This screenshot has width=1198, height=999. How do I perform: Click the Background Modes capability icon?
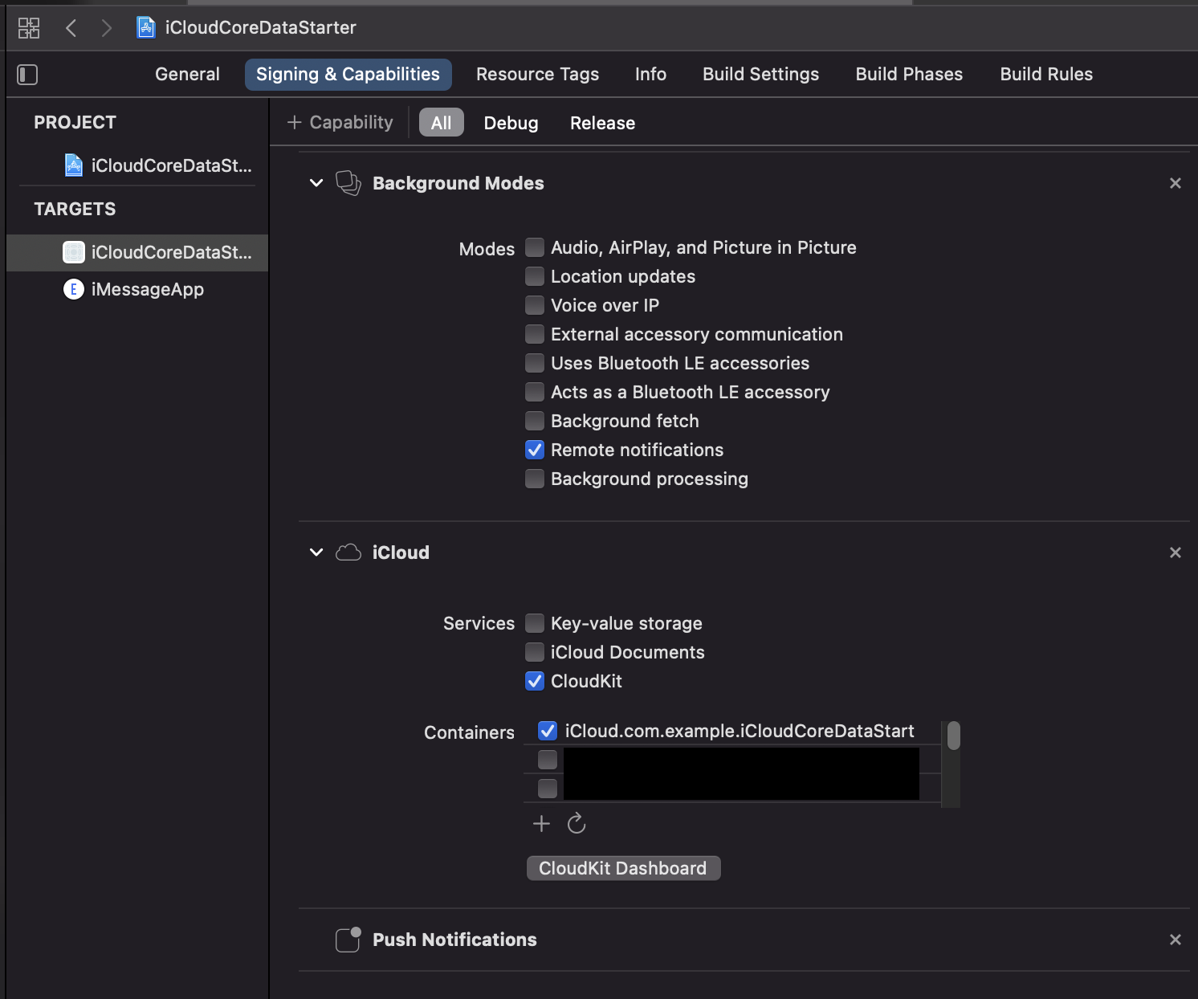point(348,183)
